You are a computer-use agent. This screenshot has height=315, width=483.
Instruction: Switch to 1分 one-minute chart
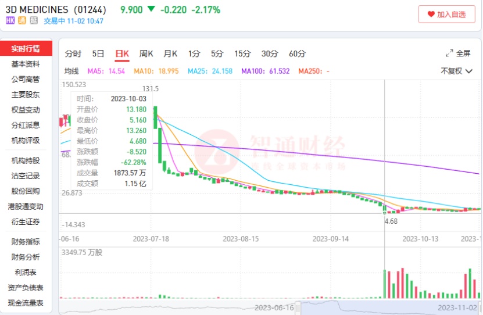(194, 53)
